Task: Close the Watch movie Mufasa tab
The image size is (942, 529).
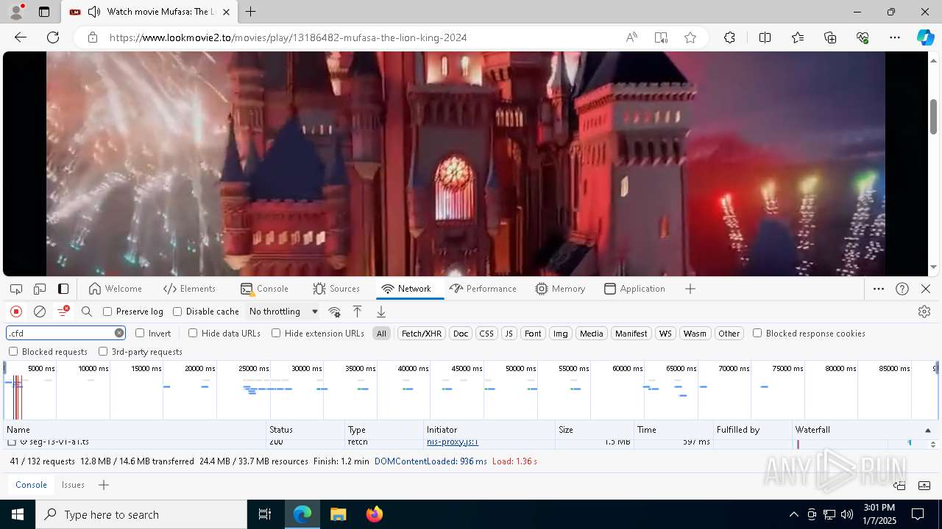Action: [x=226, y=12]
